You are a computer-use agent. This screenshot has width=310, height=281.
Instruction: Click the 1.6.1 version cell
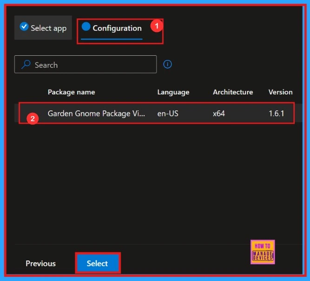coord(277,113)
